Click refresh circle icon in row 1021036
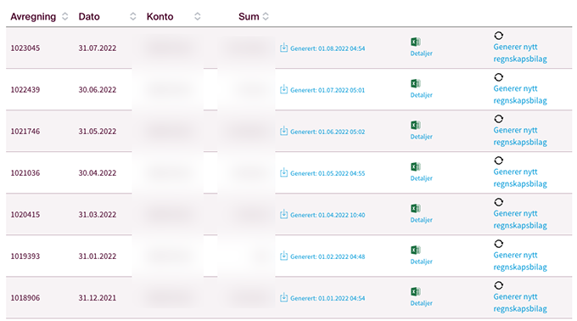This screenshot has width=577, height=321. 498,160
